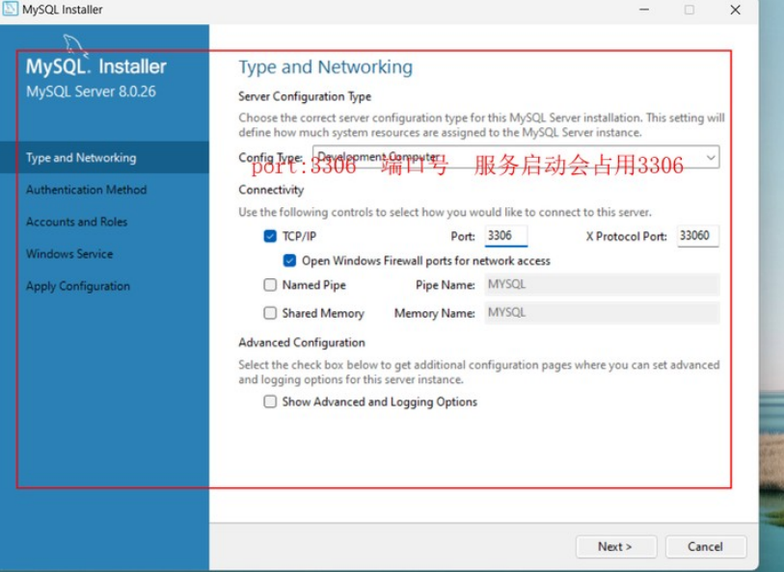Click the Pipe Name field

click(602, 284)
